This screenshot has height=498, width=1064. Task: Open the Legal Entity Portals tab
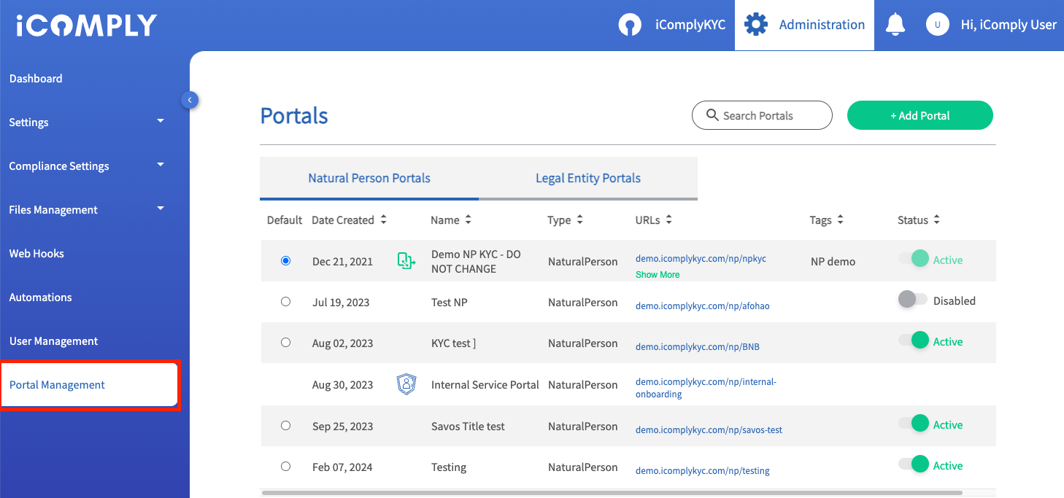pos(588,178)
